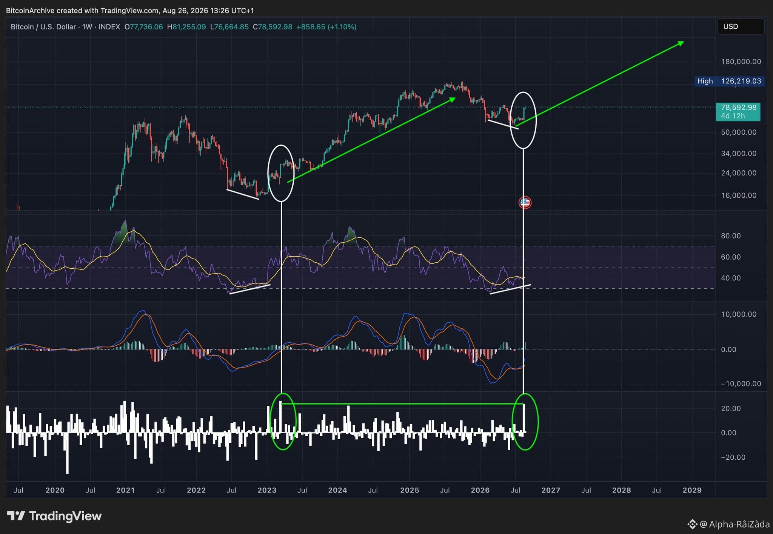Click the −10,000.00 MACD scale label
This screenshot has width=773, height=534.
pos(741,384)
